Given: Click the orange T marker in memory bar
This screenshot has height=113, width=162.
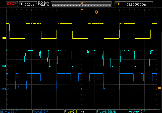Looking at the screenshot, I should tap(82, 3).
